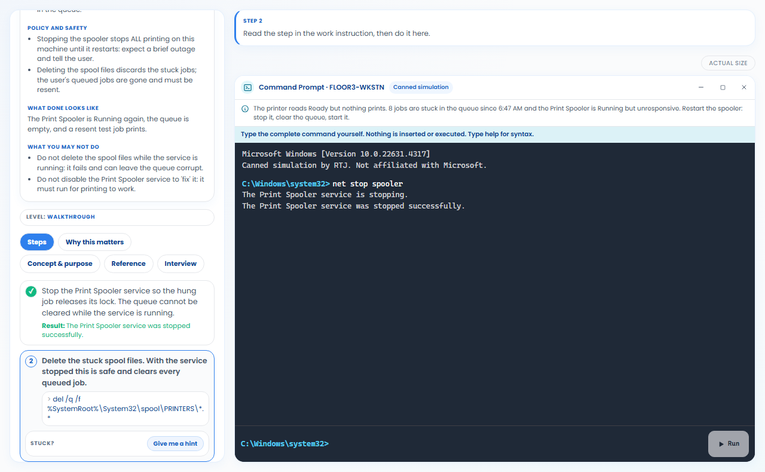
Task: Click the Microsoft Windows version line
Action: pos(336,154)
